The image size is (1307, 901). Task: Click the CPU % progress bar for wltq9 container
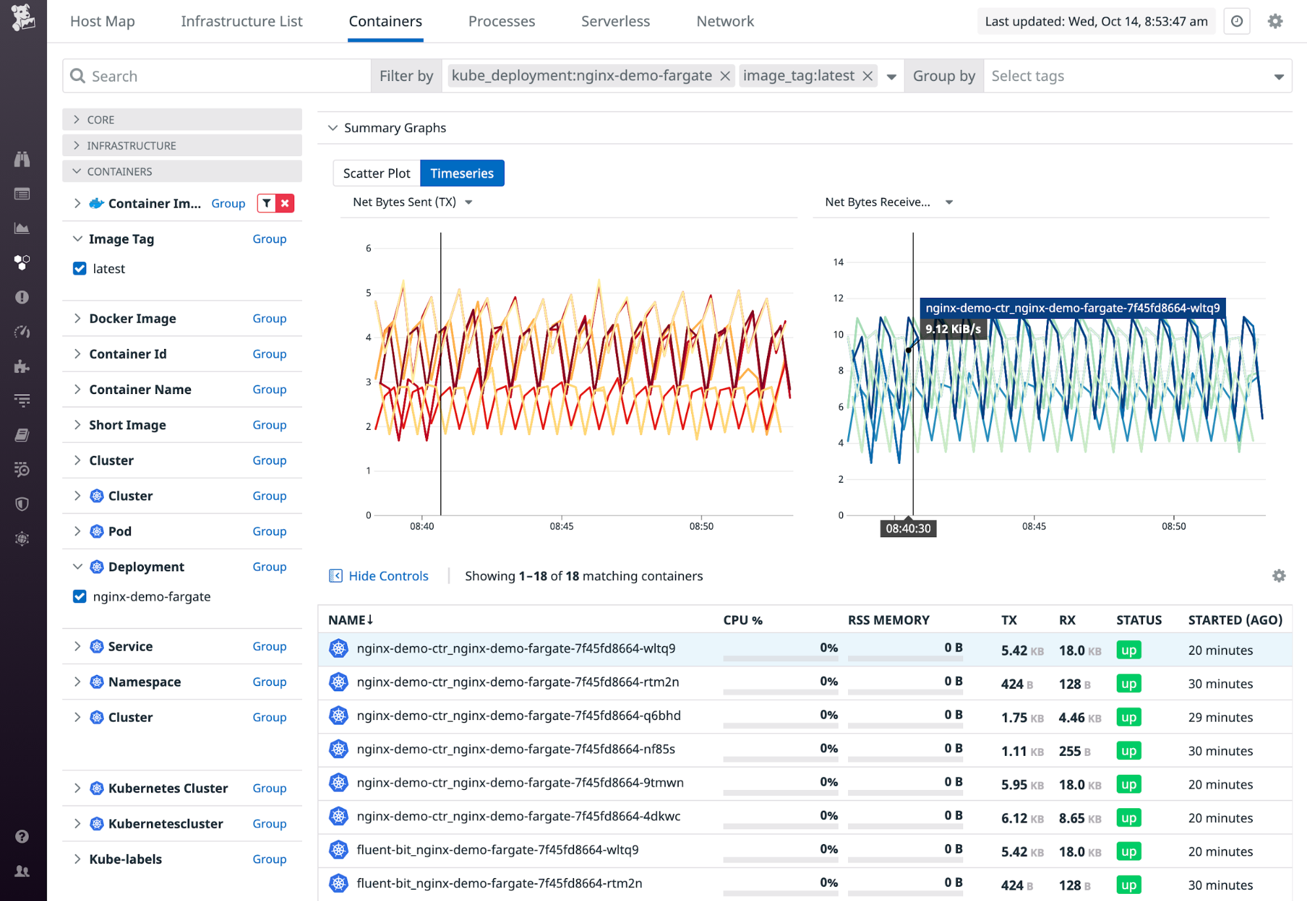pos(780,659)
